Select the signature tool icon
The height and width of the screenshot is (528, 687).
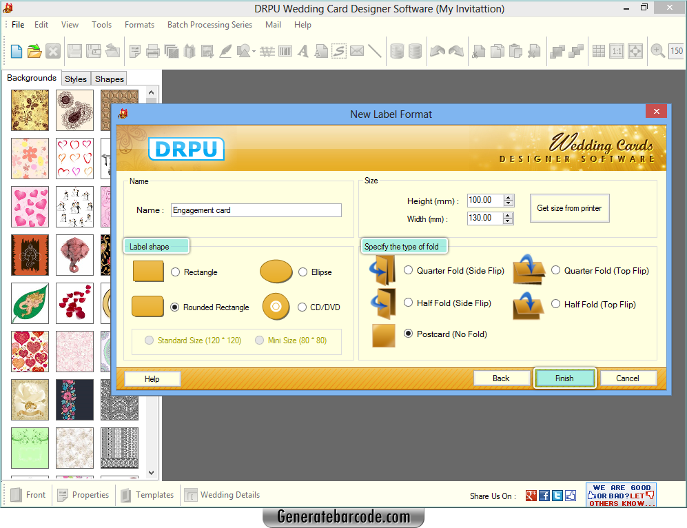point(339,51)
